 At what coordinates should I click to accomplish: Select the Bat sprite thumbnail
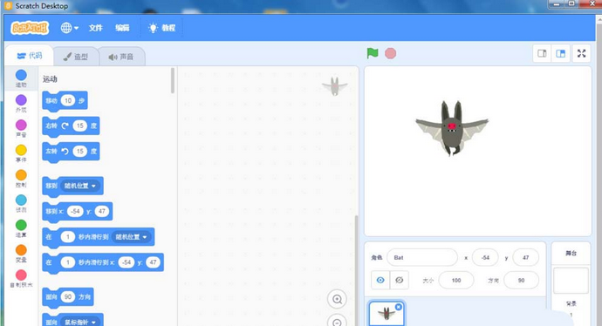tap(387, 314)
